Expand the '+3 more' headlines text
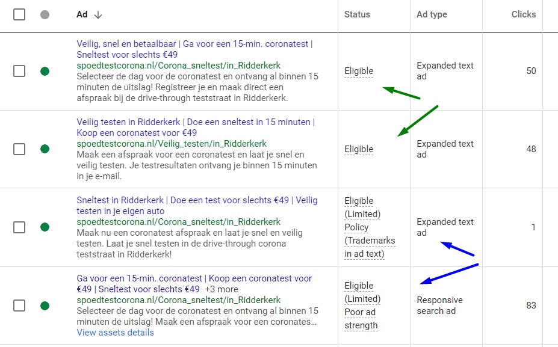 tap(222, 289)
